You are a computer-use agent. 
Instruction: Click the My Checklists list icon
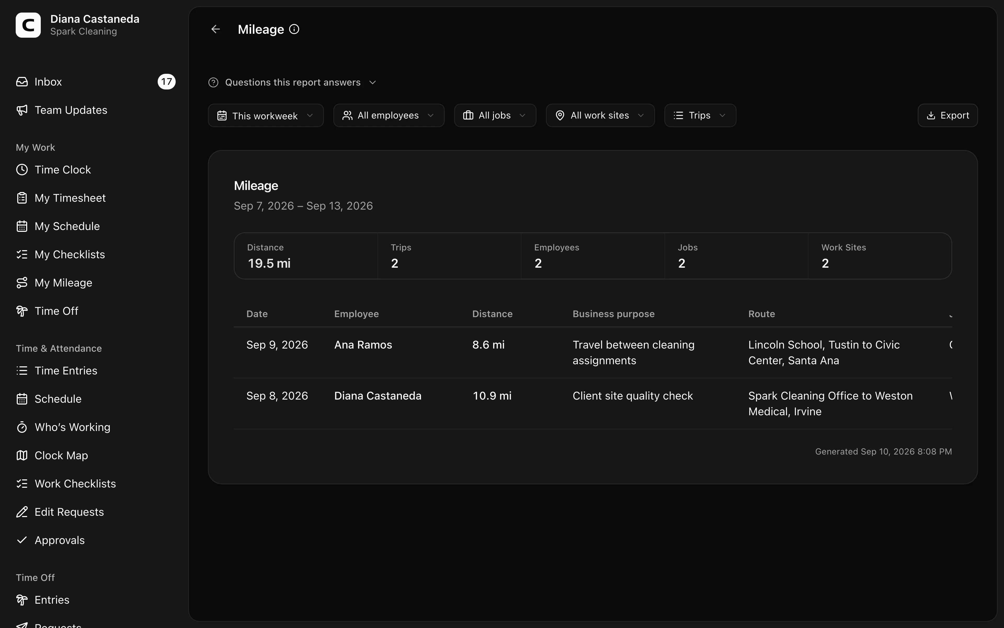click(x=22, y=255)
